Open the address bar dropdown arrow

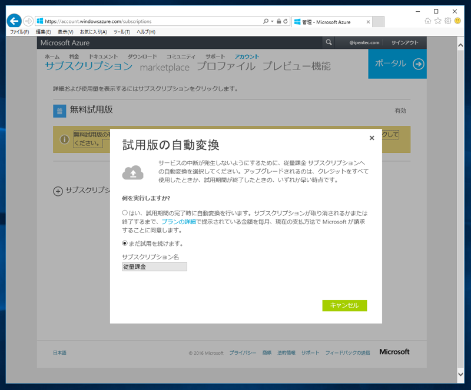click(272, 21)
